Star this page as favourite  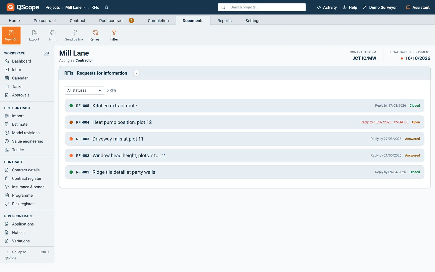tap(107, 7)
